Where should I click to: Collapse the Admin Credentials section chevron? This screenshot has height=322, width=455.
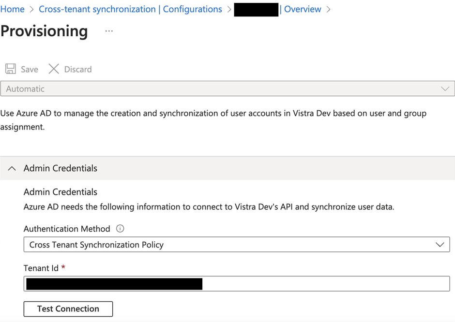click(x=12, y=168)
